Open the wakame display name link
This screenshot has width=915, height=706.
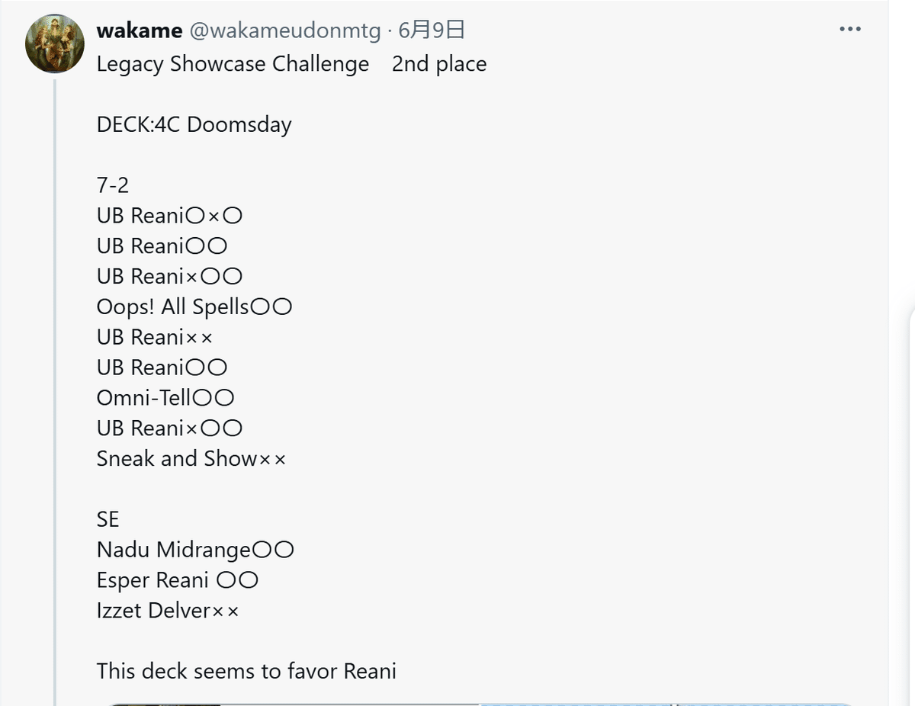140,30
